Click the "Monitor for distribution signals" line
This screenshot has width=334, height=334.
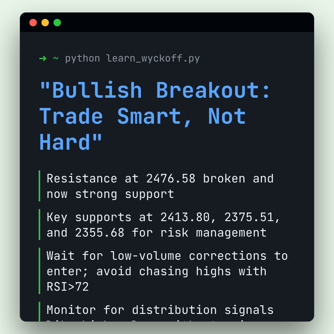pos(160,310)
